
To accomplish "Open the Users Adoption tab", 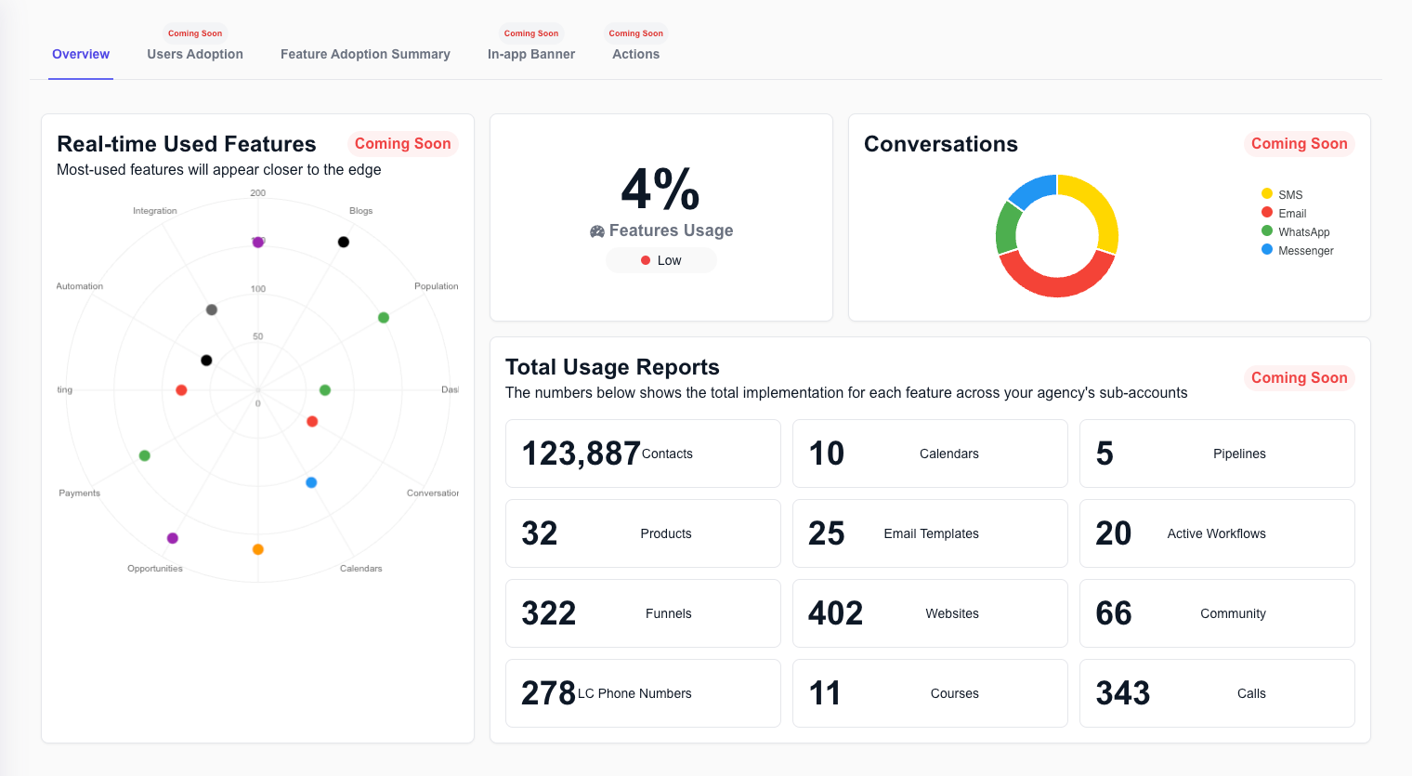I will click(195, 54).
